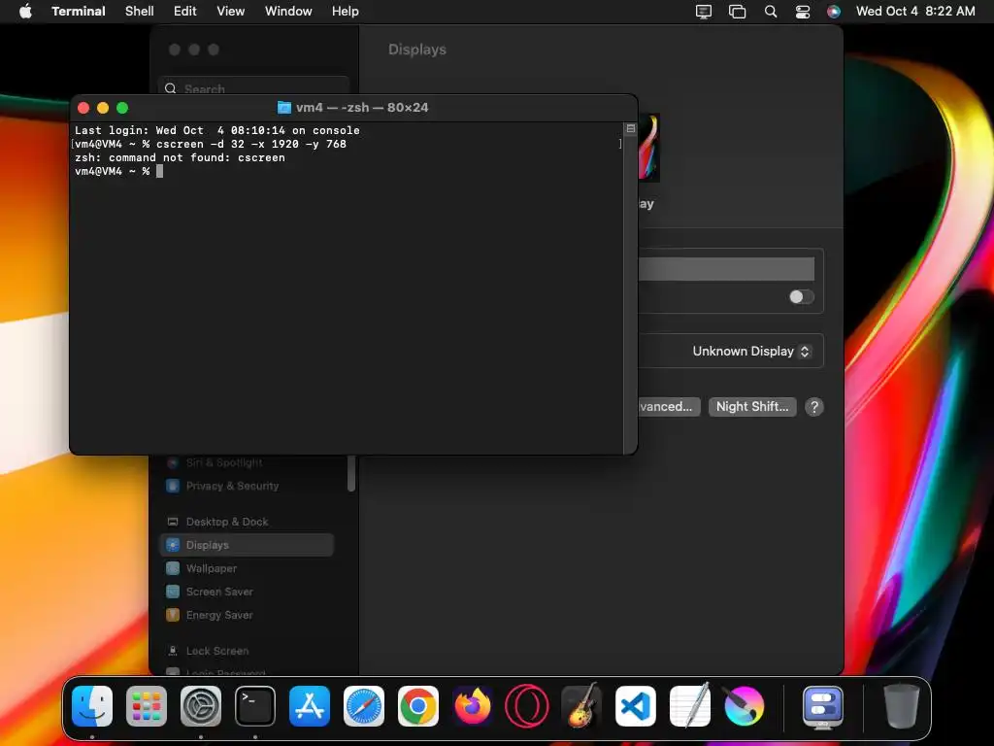Click the stacked windows icon in the menu bar
Image resolution: width=994 pixels, height=746 pixels.
click(x=738, y=12)
